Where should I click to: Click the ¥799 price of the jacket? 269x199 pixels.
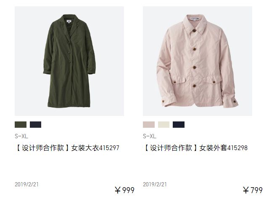click(253, 190)
